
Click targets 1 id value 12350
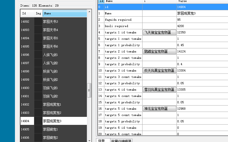tap(202, 32)
